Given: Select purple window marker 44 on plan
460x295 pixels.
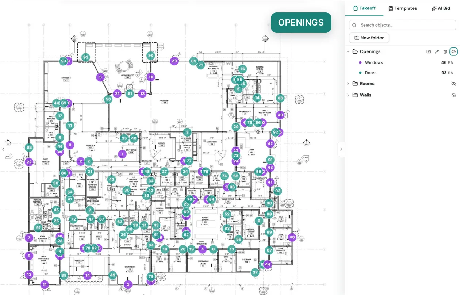Looking at the screenshot, I should pos(268,264).
